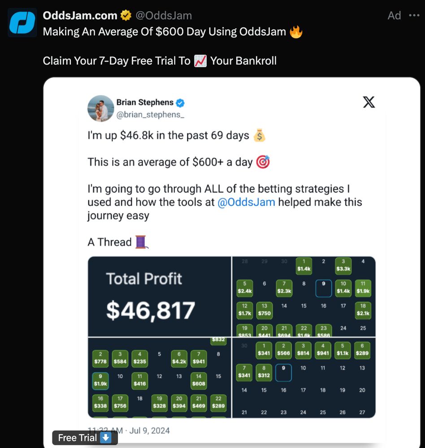Screen dimensions: 425x448
Task: Open the OddsJam.com account name
Action: coord(80,16)
